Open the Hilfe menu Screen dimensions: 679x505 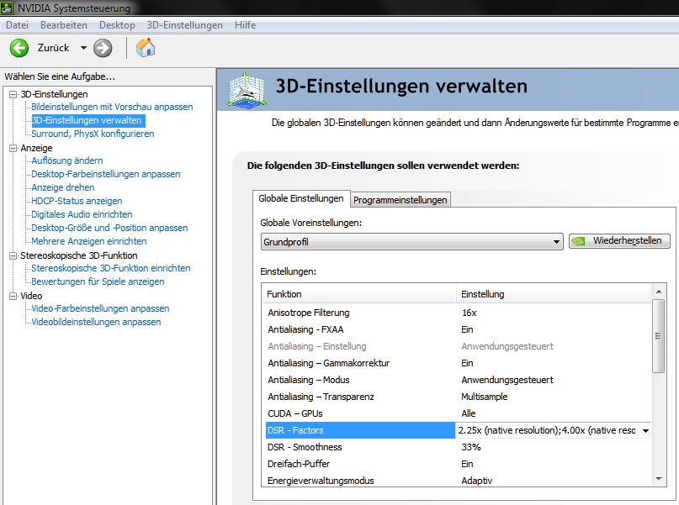(x=245, y=25)
